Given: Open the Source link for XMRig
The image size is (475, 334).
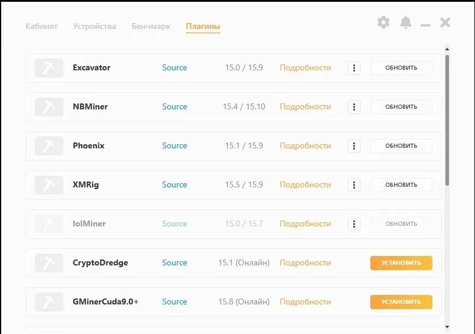Looking at the screenshot, I should tap(175, 185).
